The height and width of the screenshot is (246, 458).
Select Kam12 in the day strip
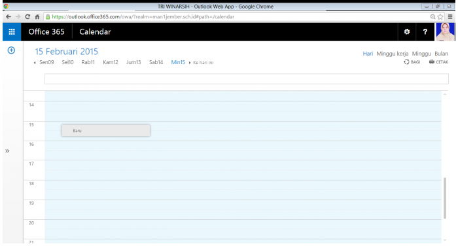coord(111,62)
